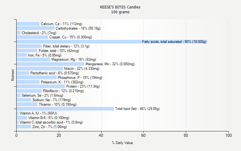Click the % Daily Value axis title

(x=122, y=143)
